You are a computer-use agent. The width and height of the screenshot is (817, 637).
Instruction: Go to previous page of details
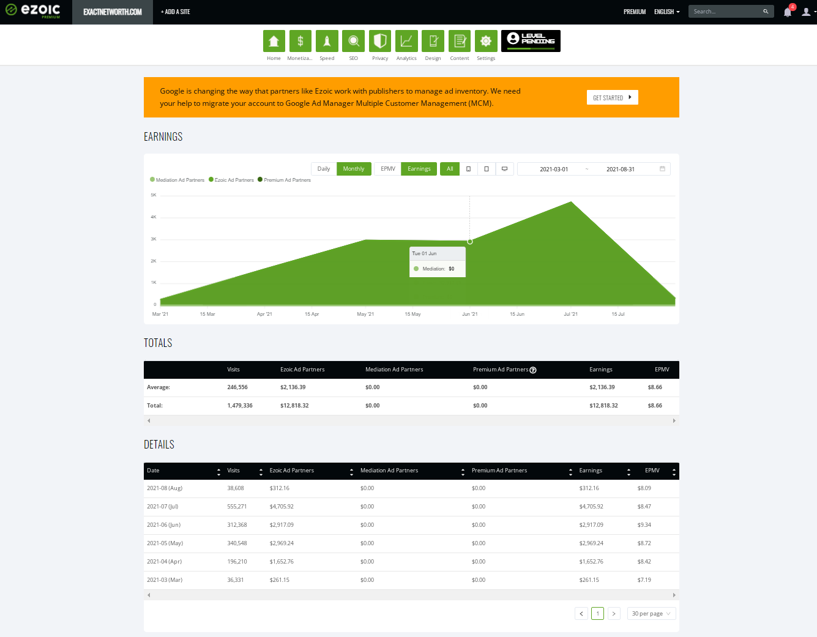[x=581, y=614]
